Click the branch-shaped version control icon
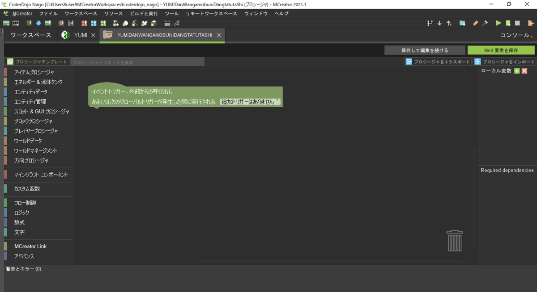 (430, 23)
